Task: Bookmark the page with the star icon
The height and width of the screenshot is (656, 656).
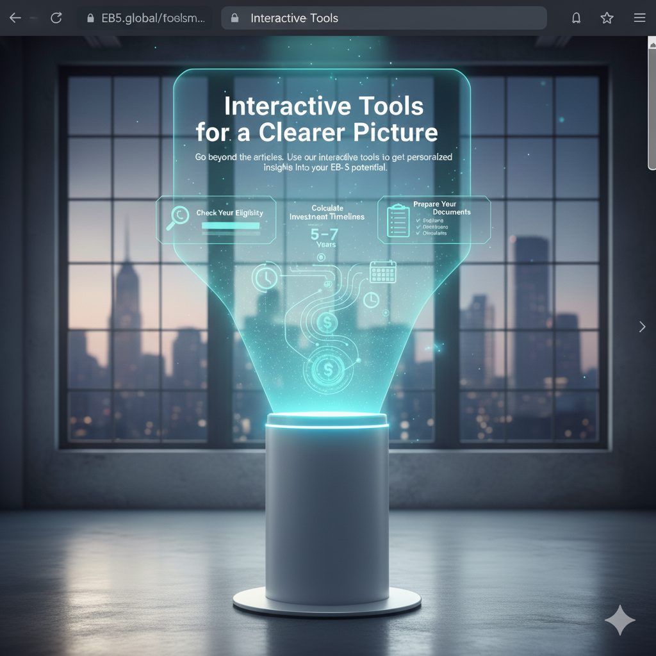Action: (607, 18)
